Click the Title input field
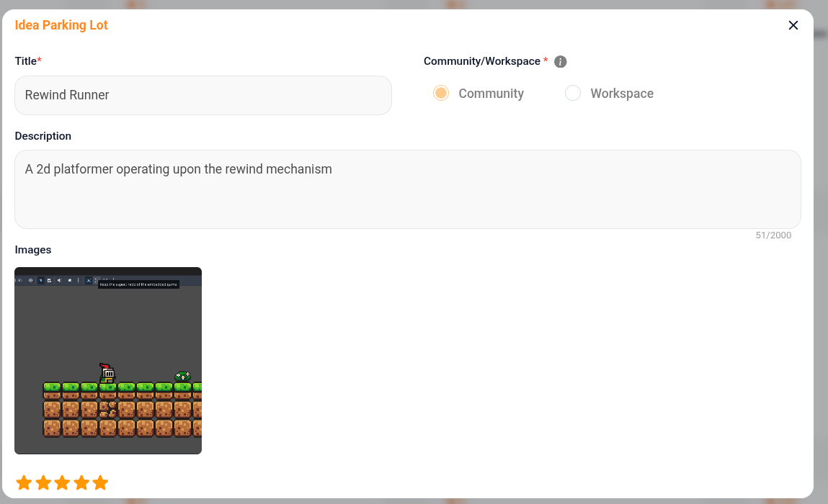The height and width of the screenshot is (504, 828). [x=203, y=95]
